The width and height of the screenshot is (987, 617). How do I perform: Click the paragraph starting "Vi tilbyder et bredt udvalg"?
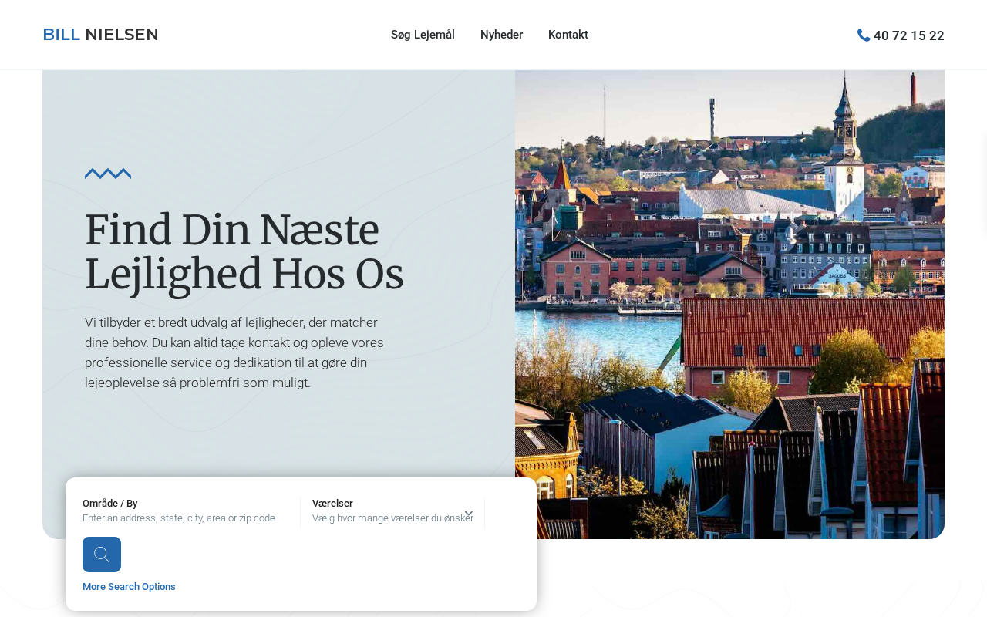(234, 352)
